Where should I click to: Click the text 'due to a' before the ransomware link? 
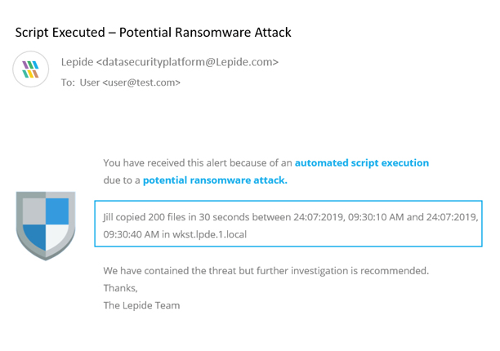pyautogui.click(x=122, y=180)
